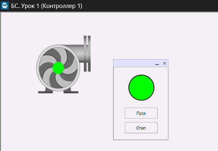Click the pump graphic with green center

[x=64, y=65]
